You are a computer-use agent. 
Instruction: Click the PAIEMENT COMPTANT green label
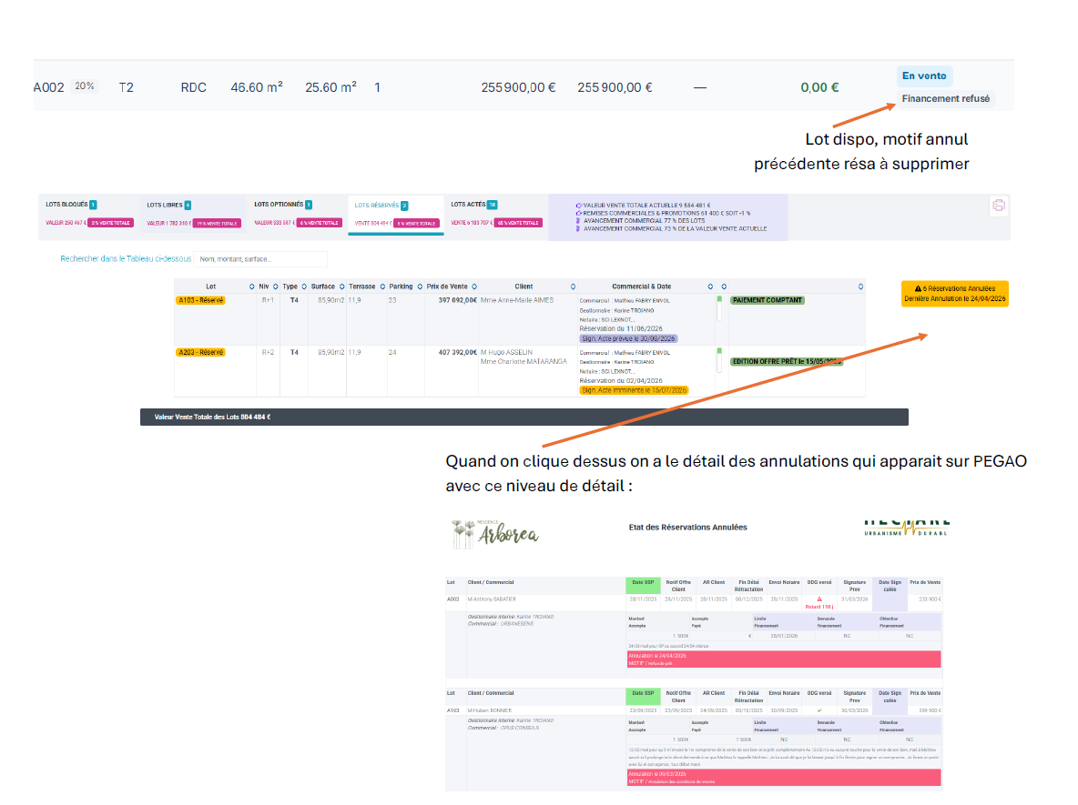768,300
